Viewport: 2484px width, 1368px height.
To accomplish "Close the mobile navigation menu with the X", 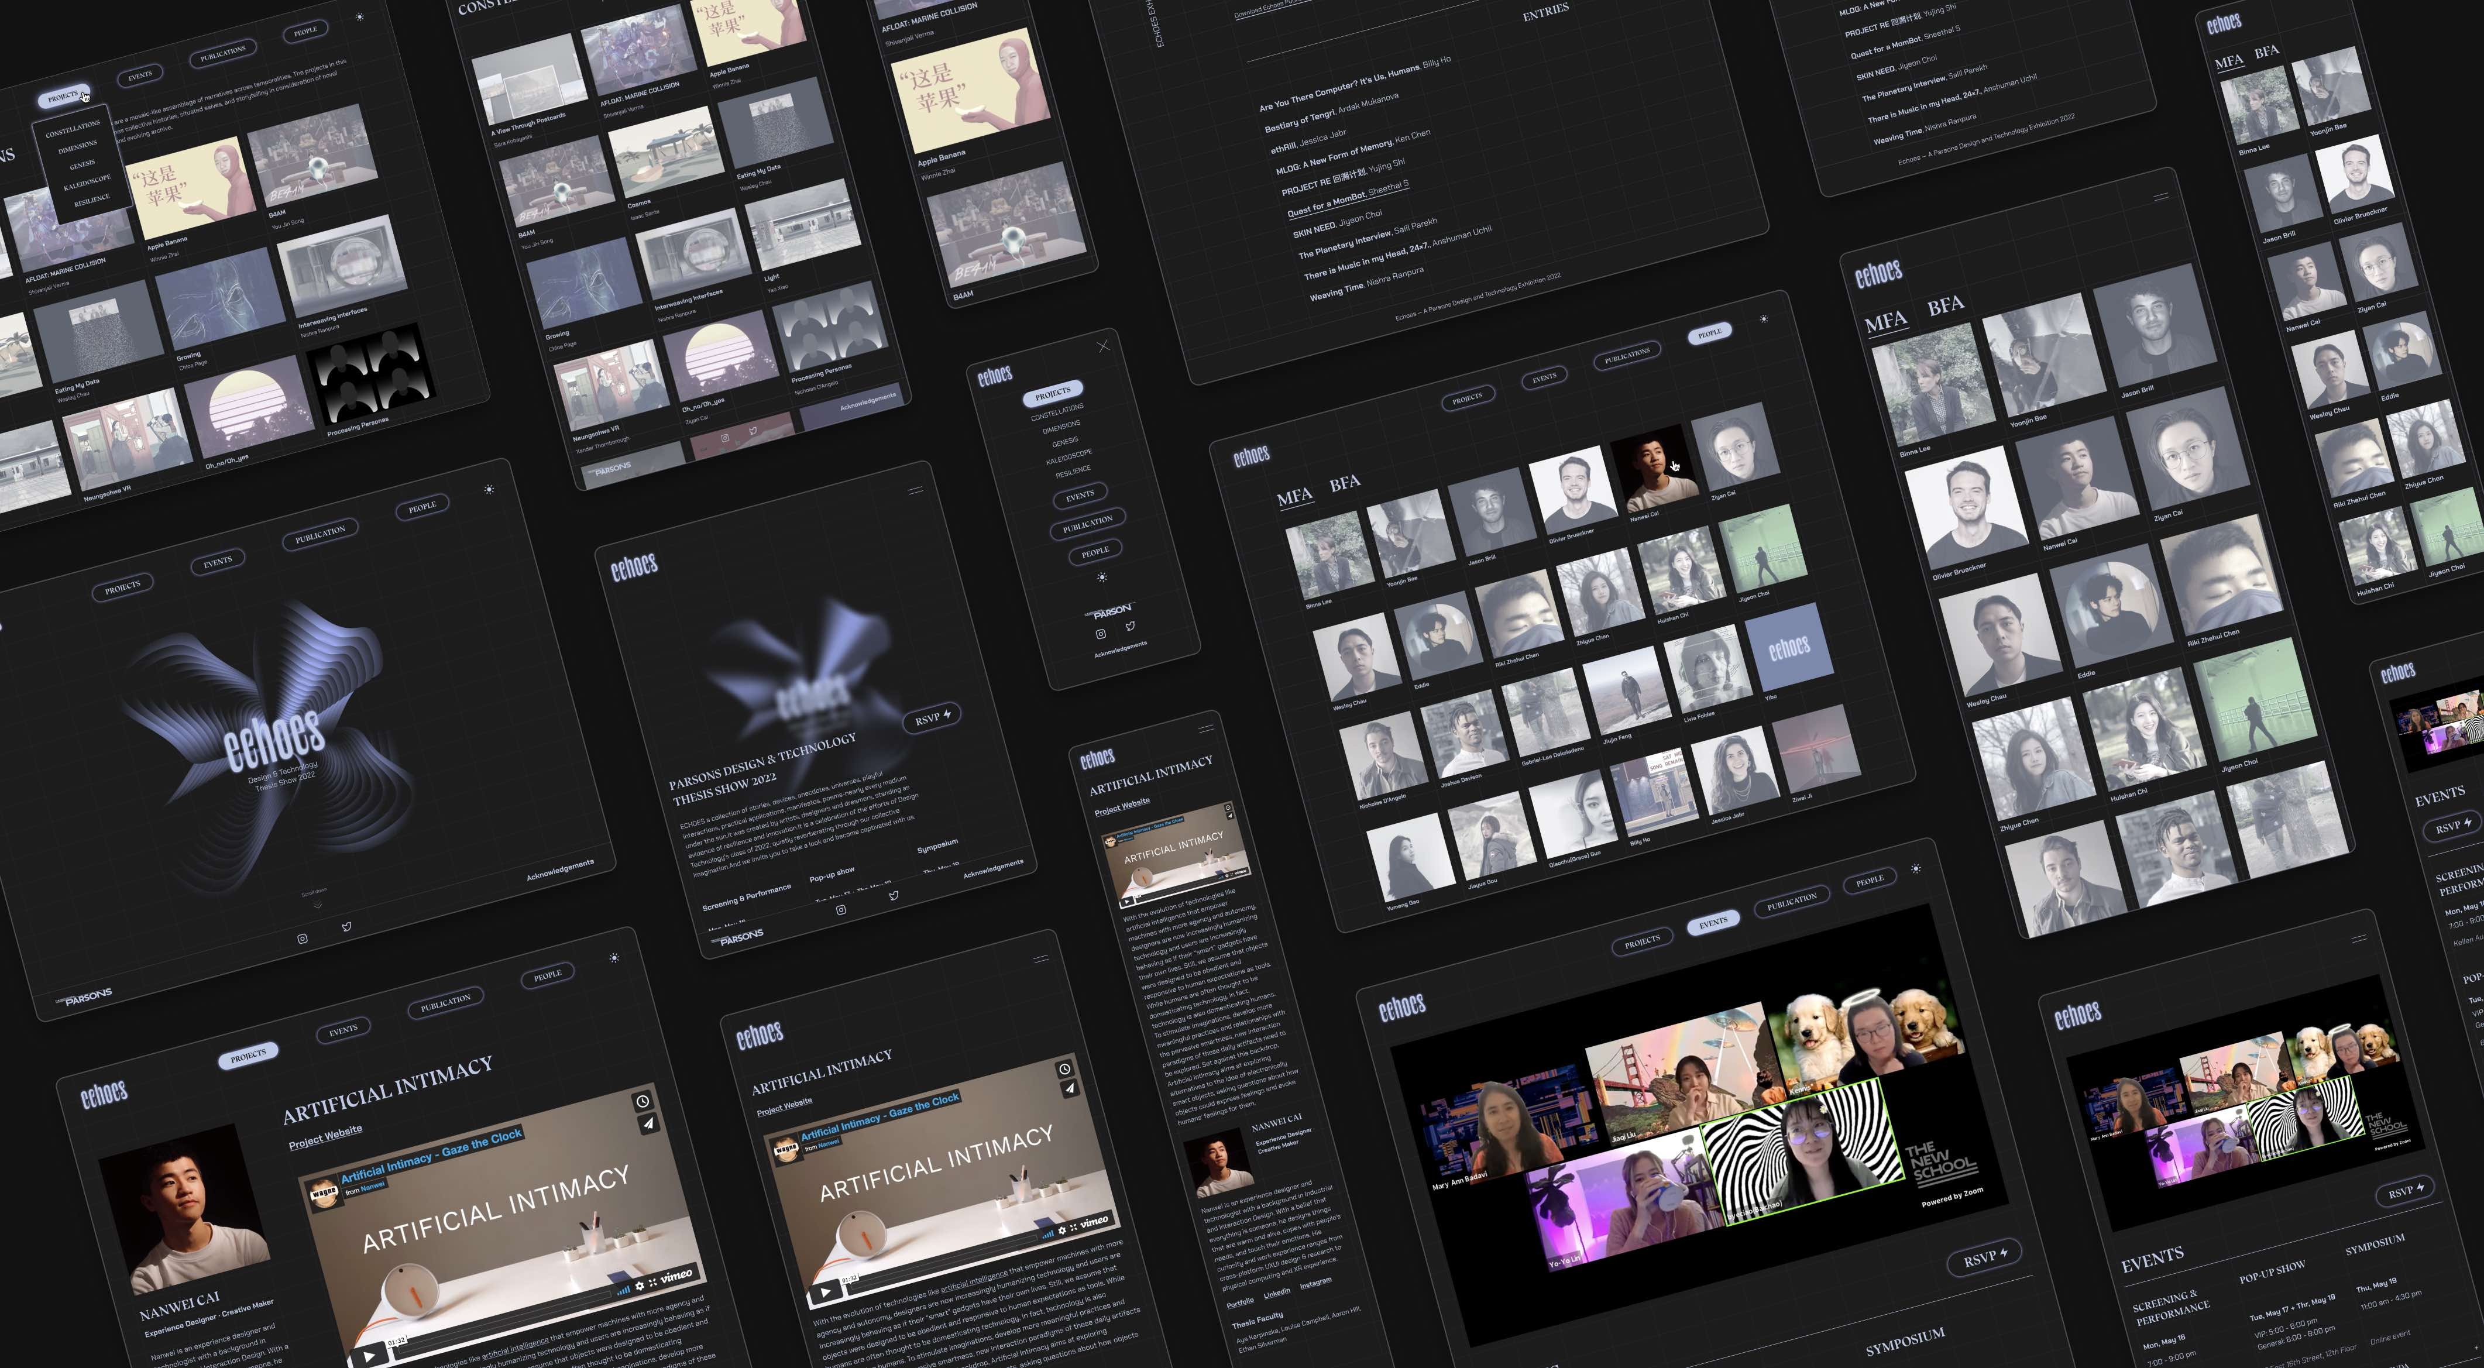I will point(1103,346).
